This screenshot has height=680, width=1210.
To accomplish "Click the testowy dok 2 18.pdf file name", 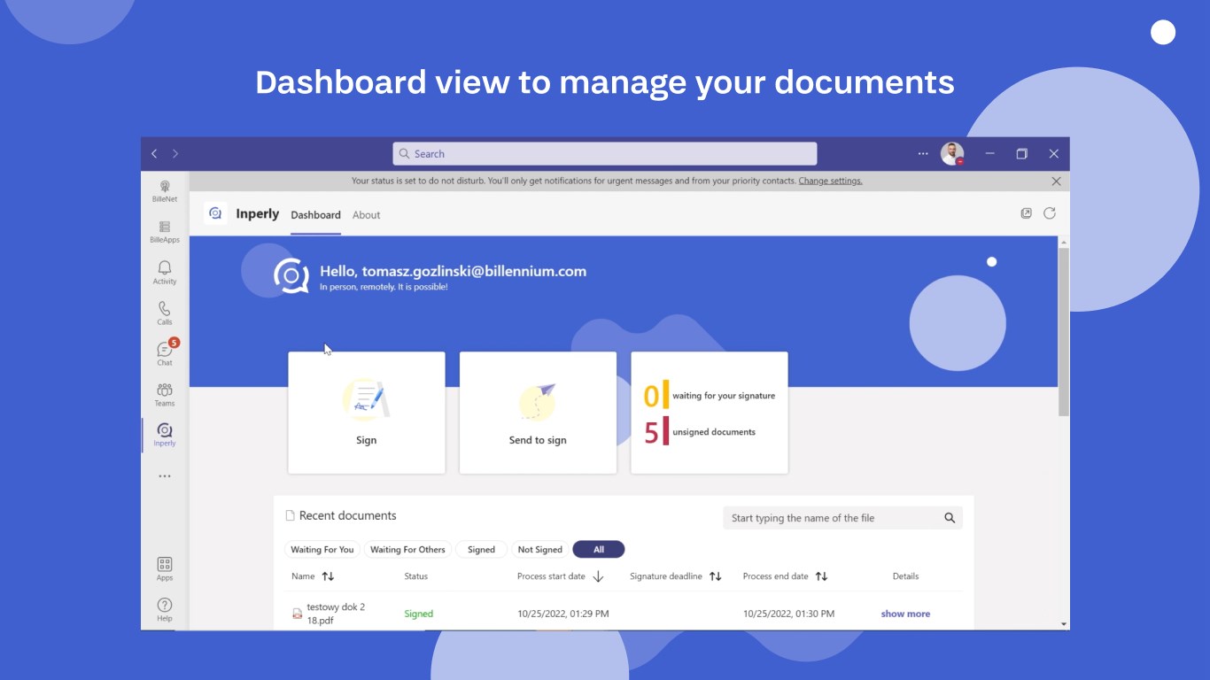I will coord(336,614).
